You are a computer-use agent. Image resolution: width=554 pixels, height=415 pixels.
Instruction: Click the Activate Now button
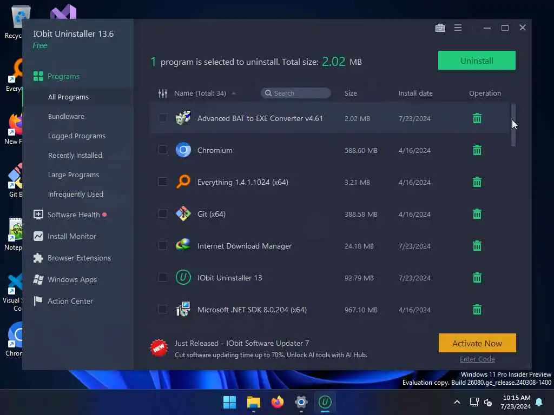(x=477, y=343)
